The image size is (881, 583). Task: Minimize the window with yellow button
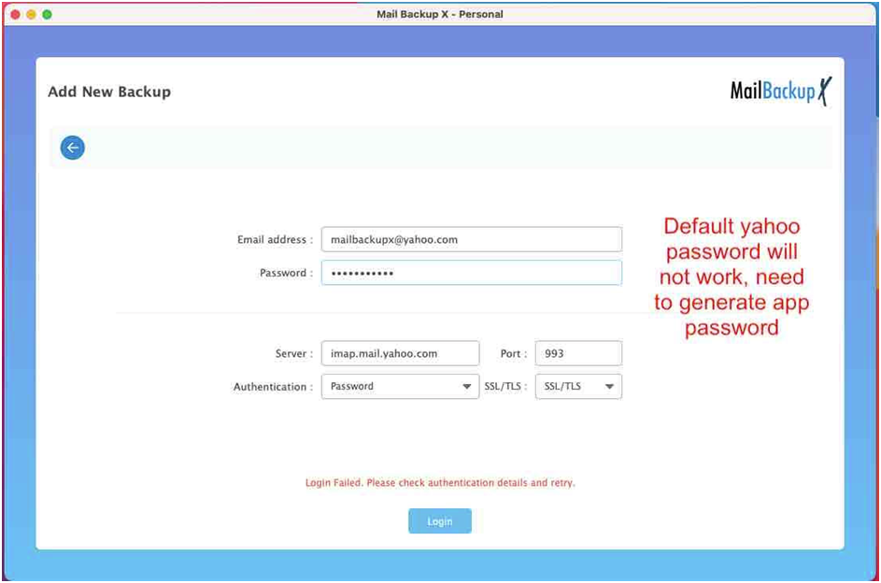[31, 14]
